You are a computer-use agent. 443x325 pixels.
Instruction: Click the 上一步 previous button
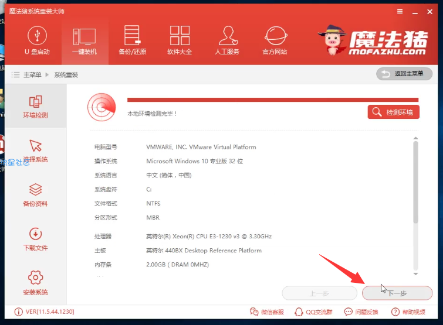click(320, 293)
